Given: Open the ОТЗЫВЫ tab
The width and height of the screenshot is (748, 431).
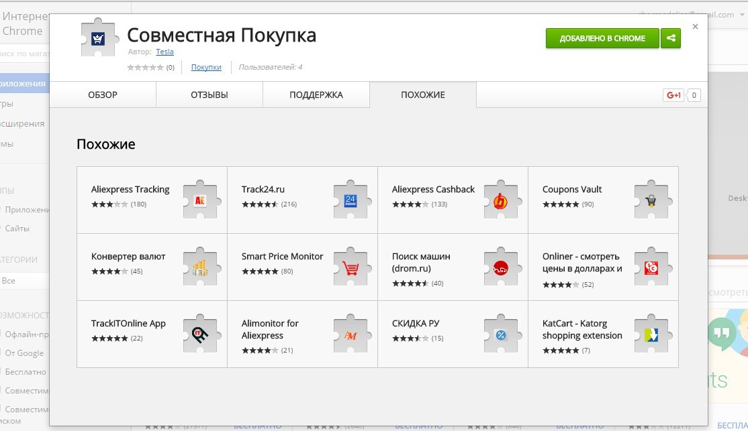Looking at the screenshot, I should click(209, 95).
